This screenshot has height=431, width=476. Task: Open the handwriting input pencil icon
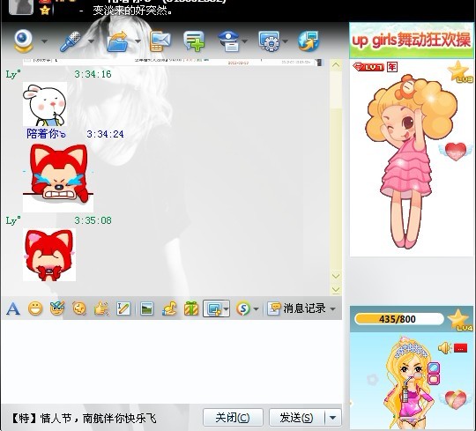point(123,308)
